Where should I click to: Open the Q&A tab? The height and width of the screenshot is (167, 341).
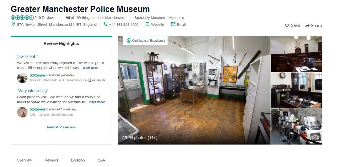[x=101, y=160]
